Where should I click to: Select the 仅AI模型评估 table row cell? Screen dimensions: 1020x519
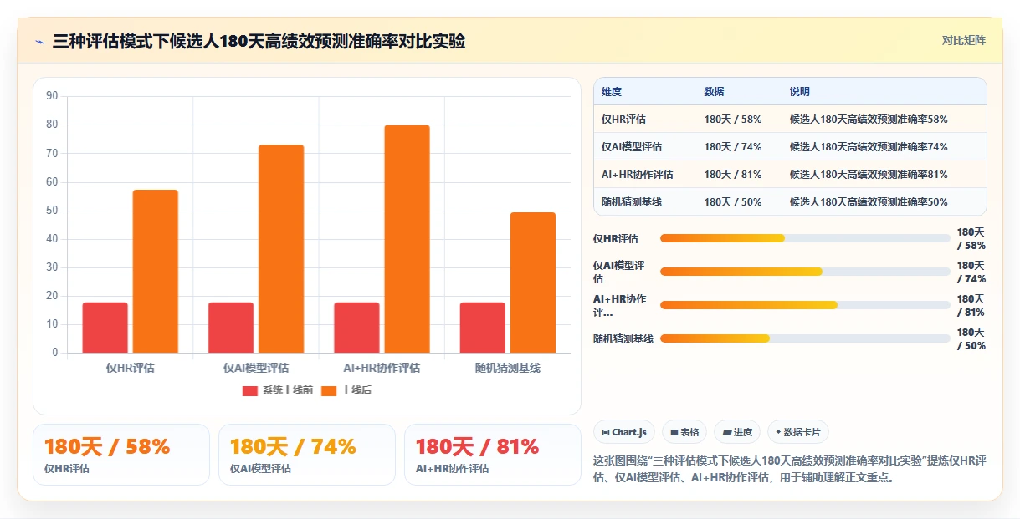pyautogui.click(x=632, y=147)
